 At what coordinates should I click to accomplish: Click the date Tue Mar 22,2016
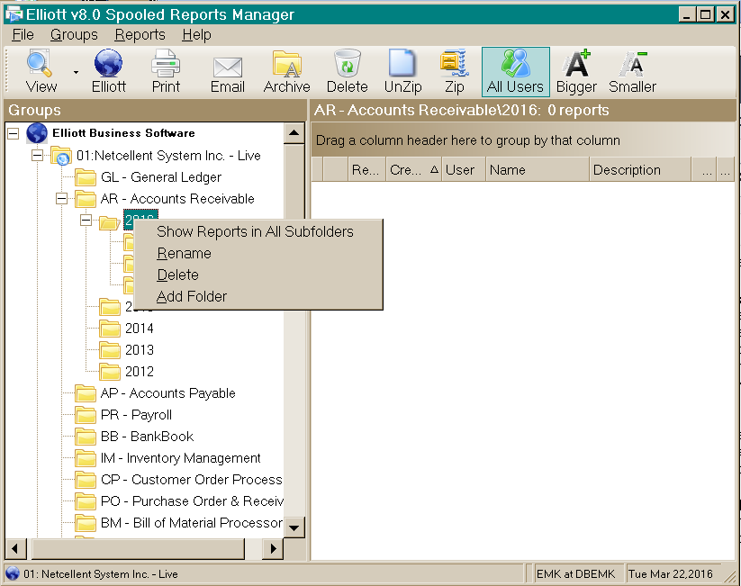(670, 574)
